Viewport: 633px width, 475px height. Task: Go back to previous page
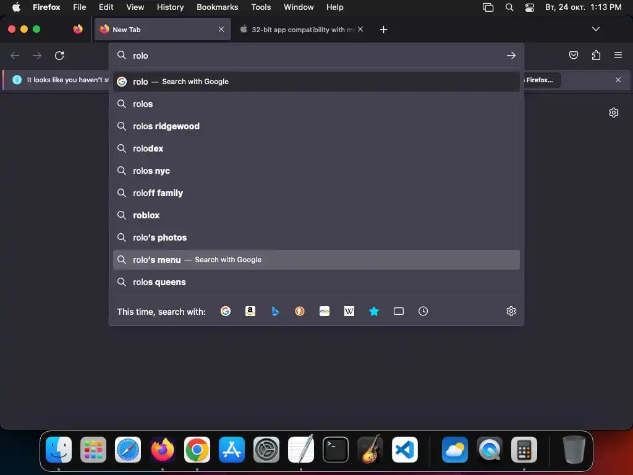tap(15, 55)
